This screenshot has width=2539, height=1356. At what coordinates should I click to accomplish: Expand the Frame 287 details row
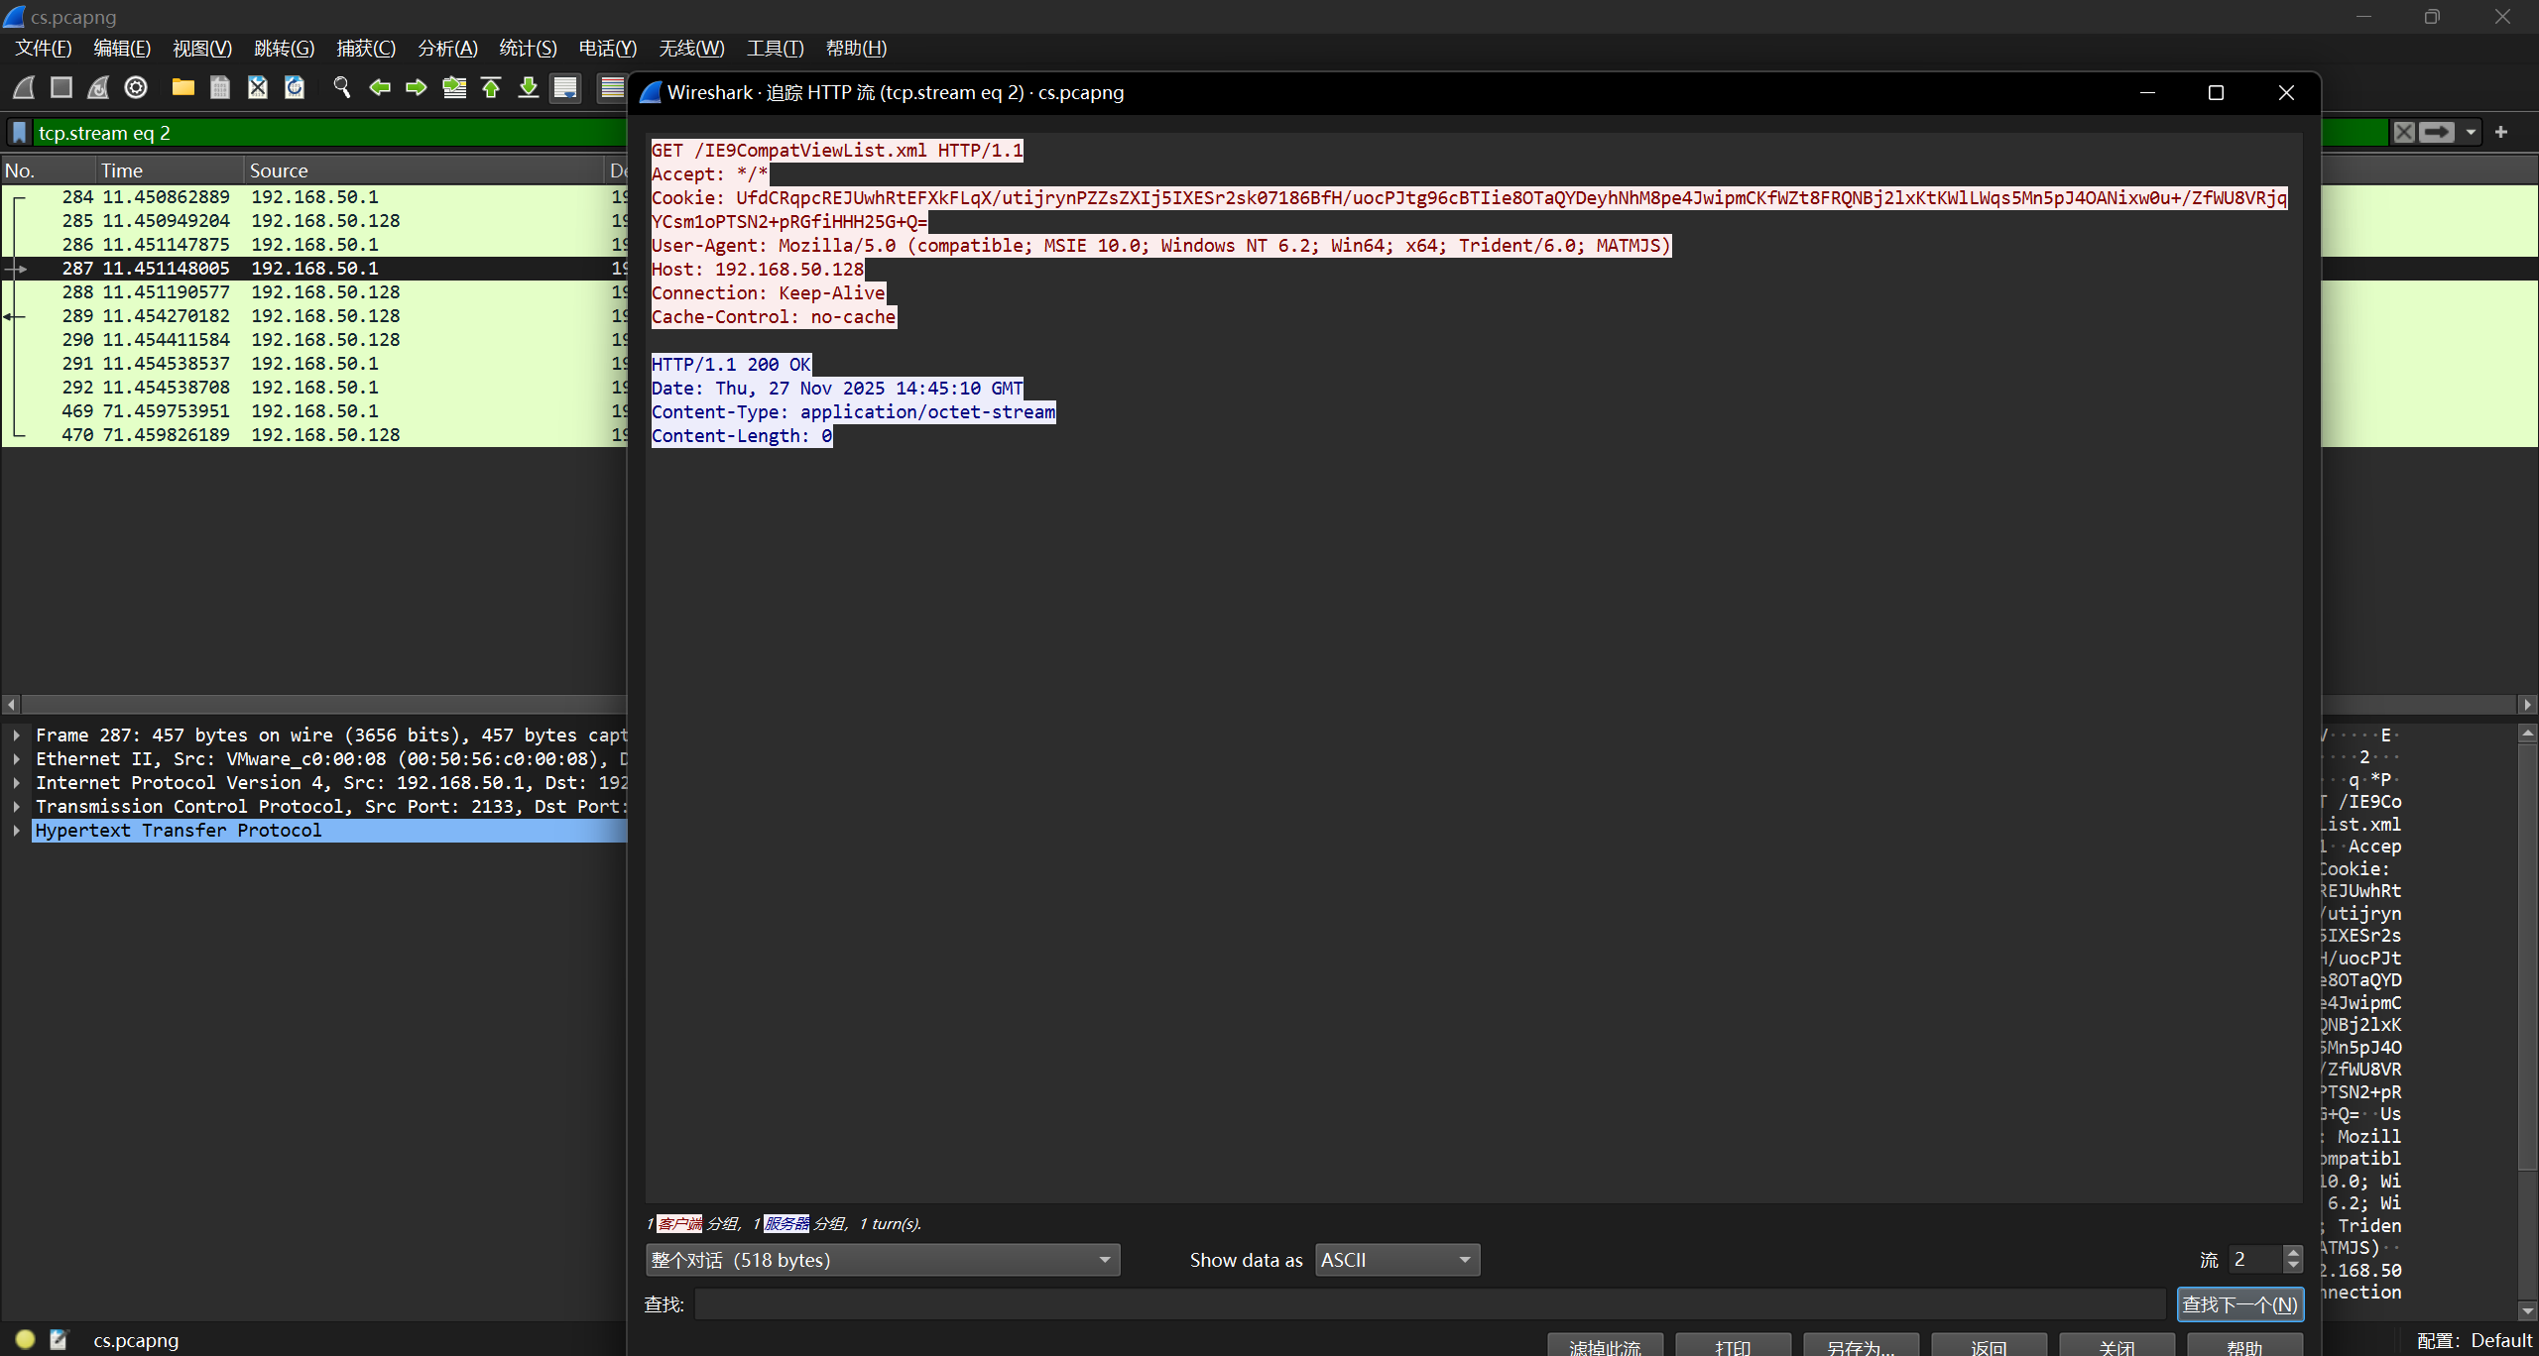(17, 735)
